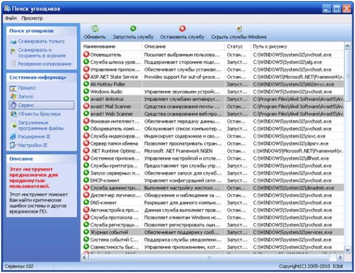Screen dimensions: 355x273
Task: Click the Сервисы:102 status bar entry
Action: coord(19,266)
